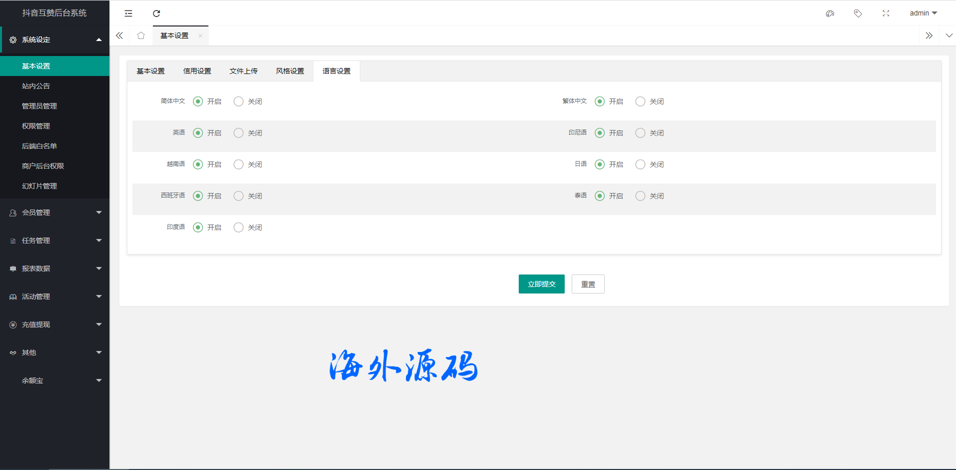Click the tag note icon
956x470 pixels.
[x=858, y=13]
